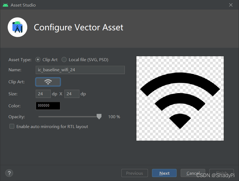Click the width size field
The height and width of the screenshot is (181, 239).
(x=43, y=94)
